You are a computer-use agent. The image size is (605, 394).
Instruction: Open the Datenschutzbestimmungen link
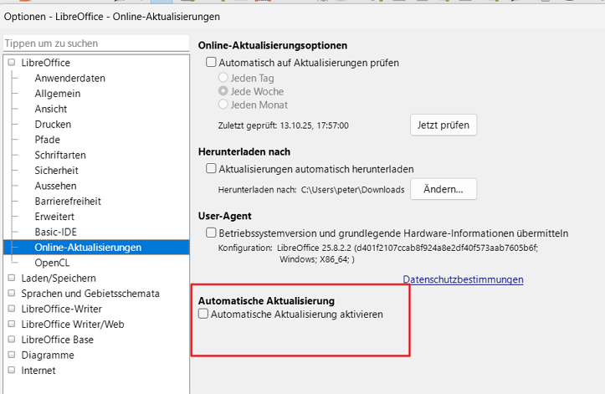click(x=463, y=279)
